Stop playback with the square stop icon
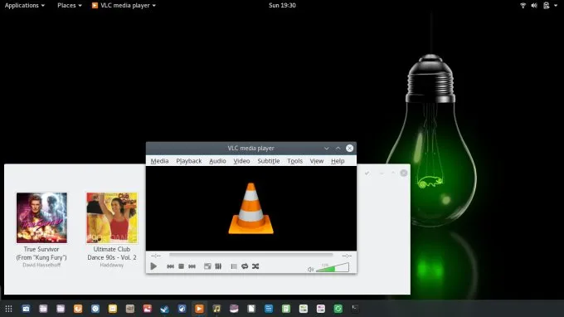Image resolution: width=564 pixels, height=317 pixels. pos(182,266)
